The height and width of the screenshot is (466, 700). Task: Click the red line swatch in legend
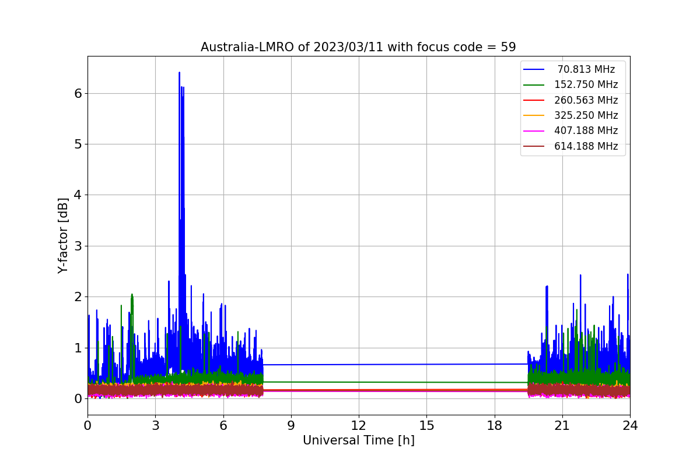pyautogui.click(x=534, y=100)
